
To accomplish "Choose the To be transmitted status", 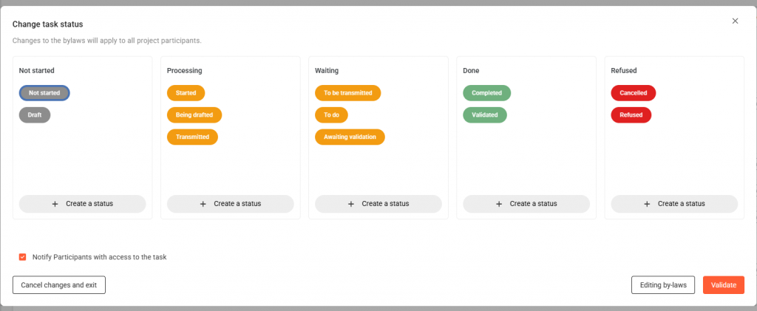I will (347, 93).
